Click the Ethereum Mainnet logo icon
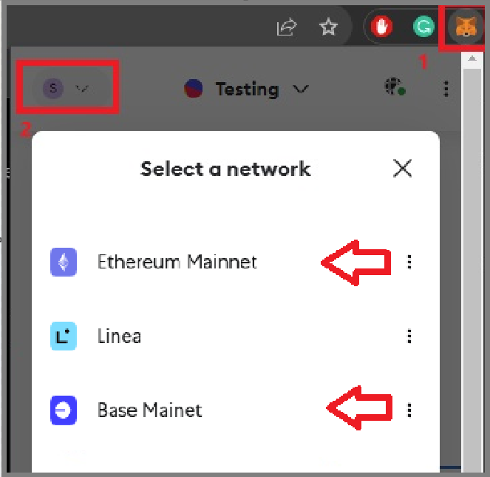This screenshot has height=477, width=490. [64, 262]
